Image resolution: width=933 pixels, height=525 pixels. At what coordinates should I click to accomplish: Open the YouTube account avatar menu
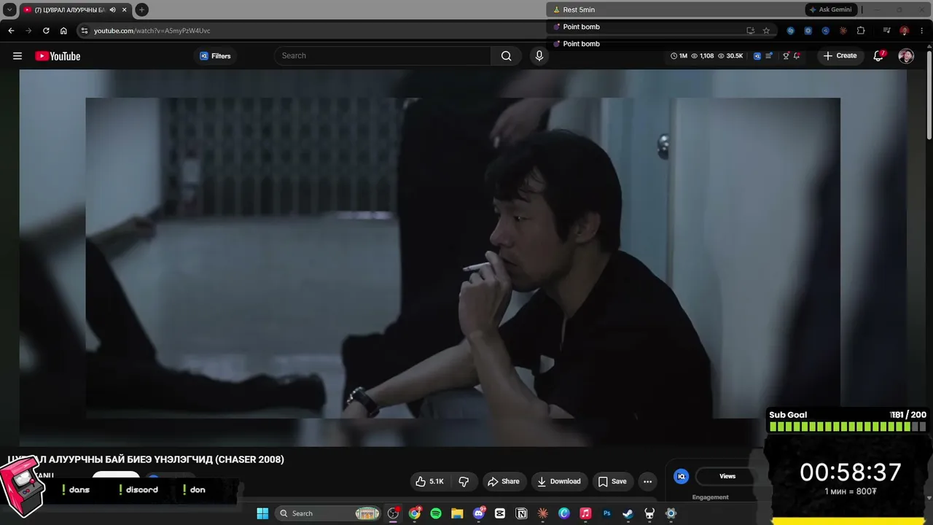click(x=906, y=56)
